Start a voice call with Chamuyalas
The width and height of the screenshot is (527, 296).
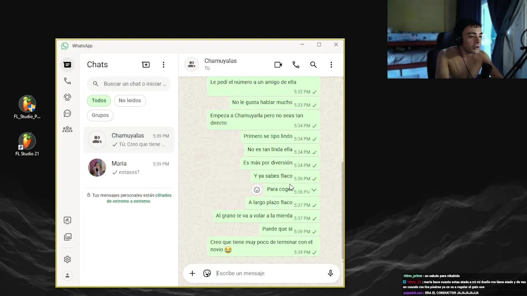pos(296,65)
